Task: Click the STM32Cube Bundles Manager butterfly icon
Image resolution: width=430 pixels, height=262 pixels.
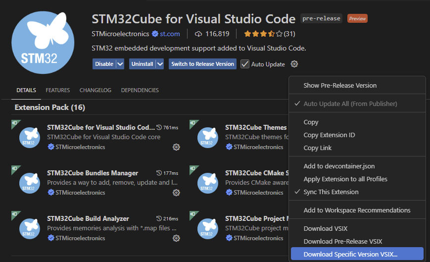Action: (x=30, y=183)
